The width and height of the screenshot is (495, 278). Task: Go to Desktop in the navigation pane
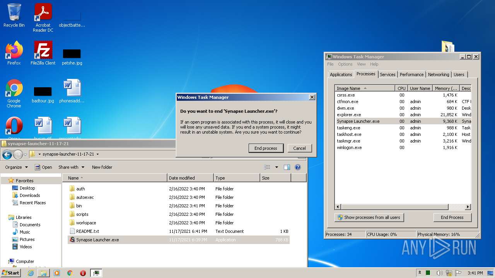click(27, 188)
